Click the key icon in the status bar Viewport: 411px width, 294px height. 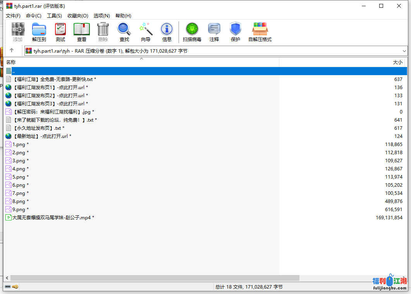(x=15, y=287)
